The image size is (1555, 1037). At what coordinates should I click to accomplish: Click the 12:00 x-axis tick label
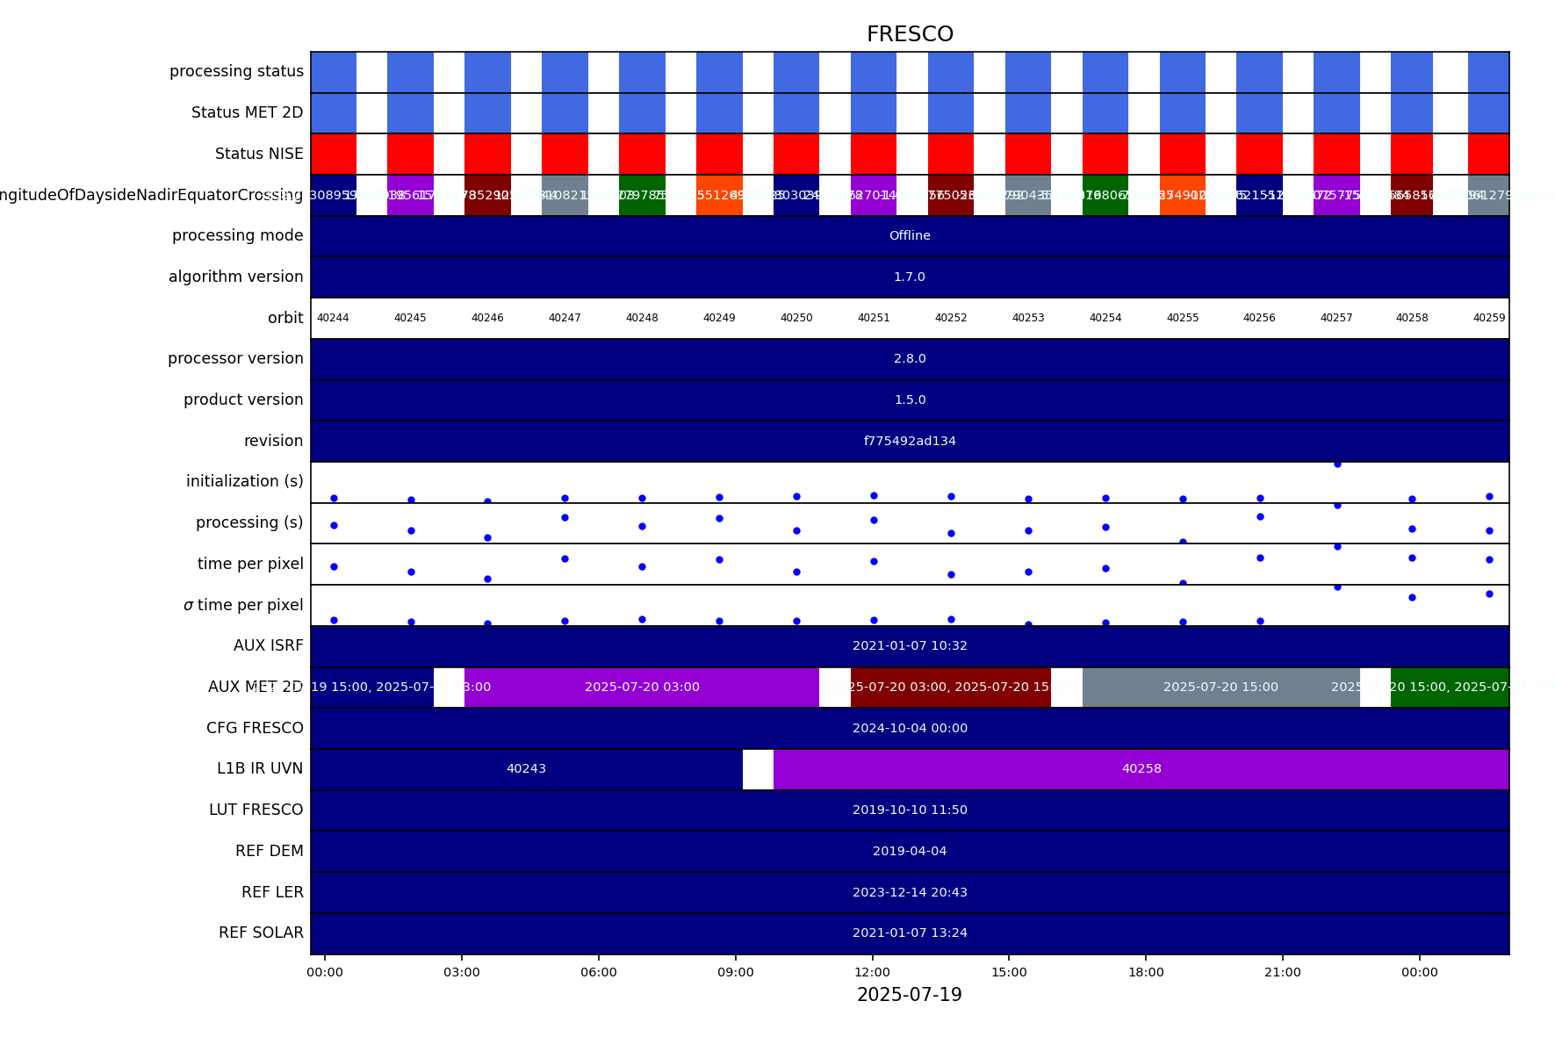point(872,973)
